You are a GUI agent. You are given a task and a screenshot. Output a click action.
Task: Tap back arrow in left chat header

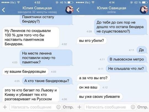(x=3, y=10)
